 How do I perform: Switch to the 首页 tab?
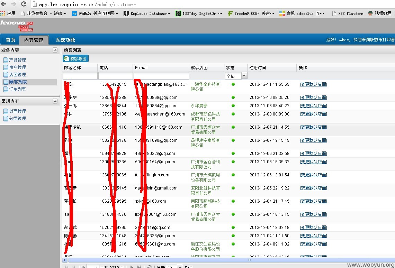[x=11, y=40]
